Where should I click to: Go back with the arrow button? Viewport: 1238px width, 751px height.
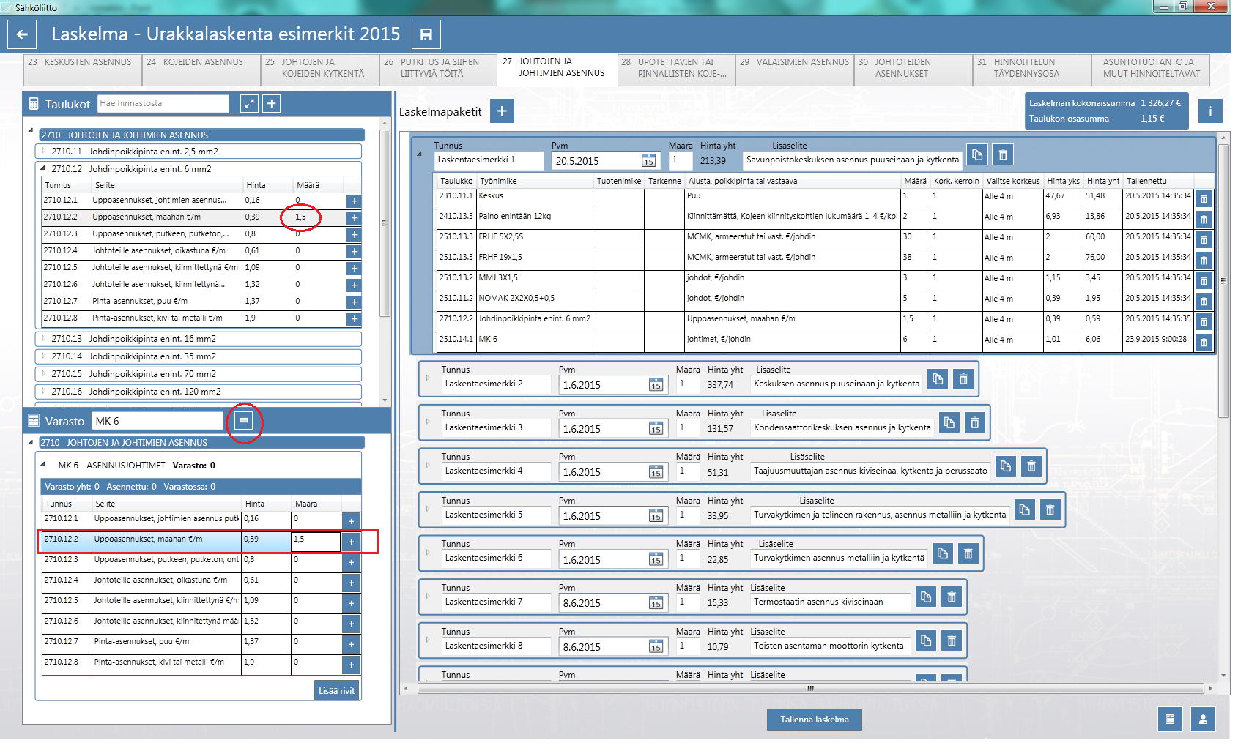22,34
